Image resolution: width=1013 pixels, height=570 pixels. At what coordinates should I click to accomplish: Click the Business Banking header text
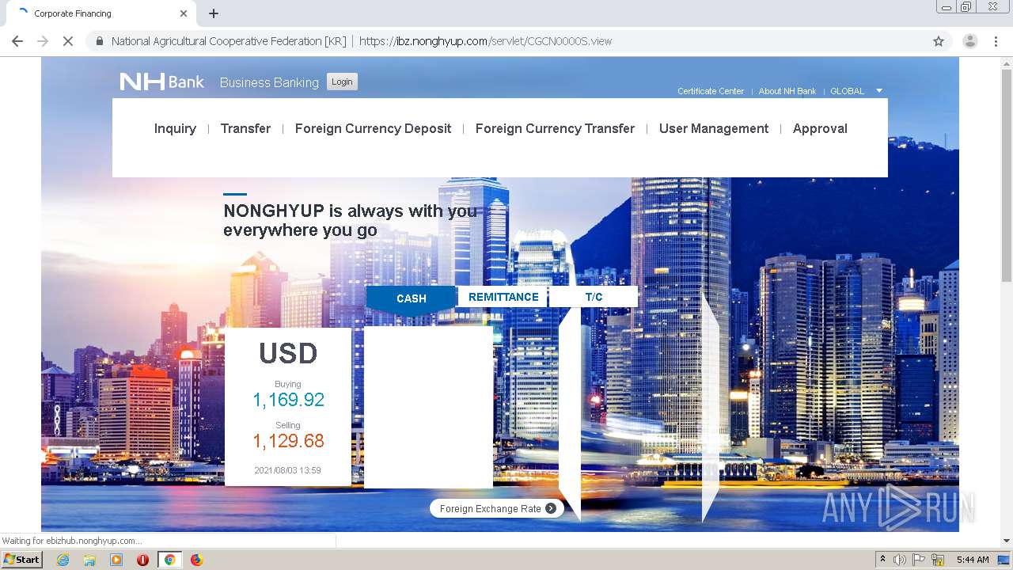(269, 82)
